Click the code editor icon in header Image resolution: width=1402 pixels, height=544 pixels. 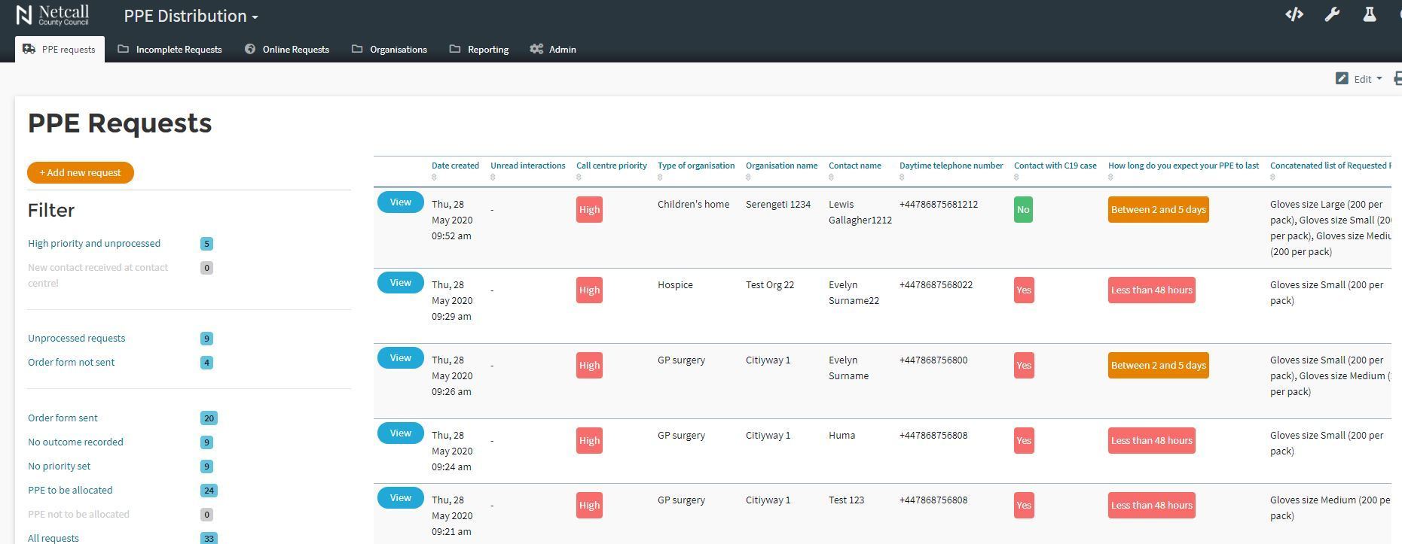click(x=1294, y=15)
